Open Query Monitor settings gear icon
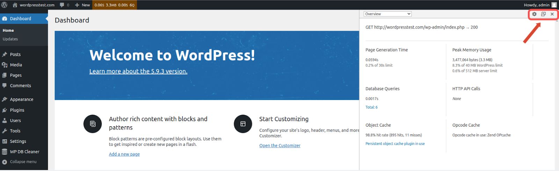The width and height of the screenshot is (559, 171). (x=534, y=14)
